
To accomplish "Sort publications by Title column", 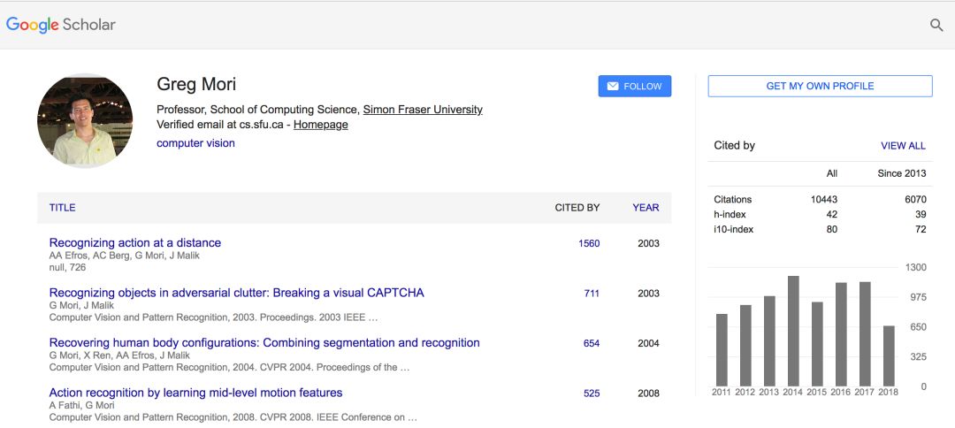I will pos(62,208).
